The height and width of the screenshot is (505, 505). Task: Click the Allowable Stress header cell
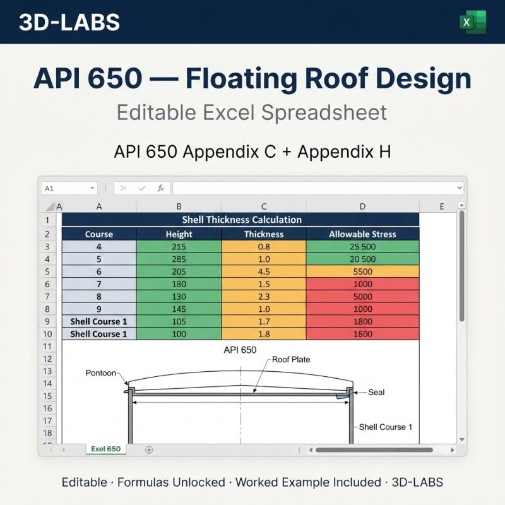tap(362, 234)
